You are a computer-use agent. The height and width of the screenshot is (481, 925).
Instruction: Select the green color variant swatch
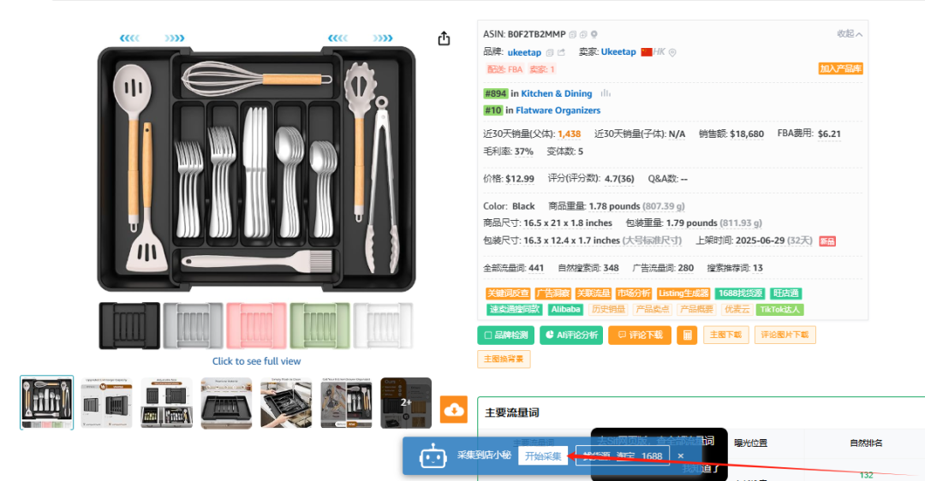click(319, 325)
